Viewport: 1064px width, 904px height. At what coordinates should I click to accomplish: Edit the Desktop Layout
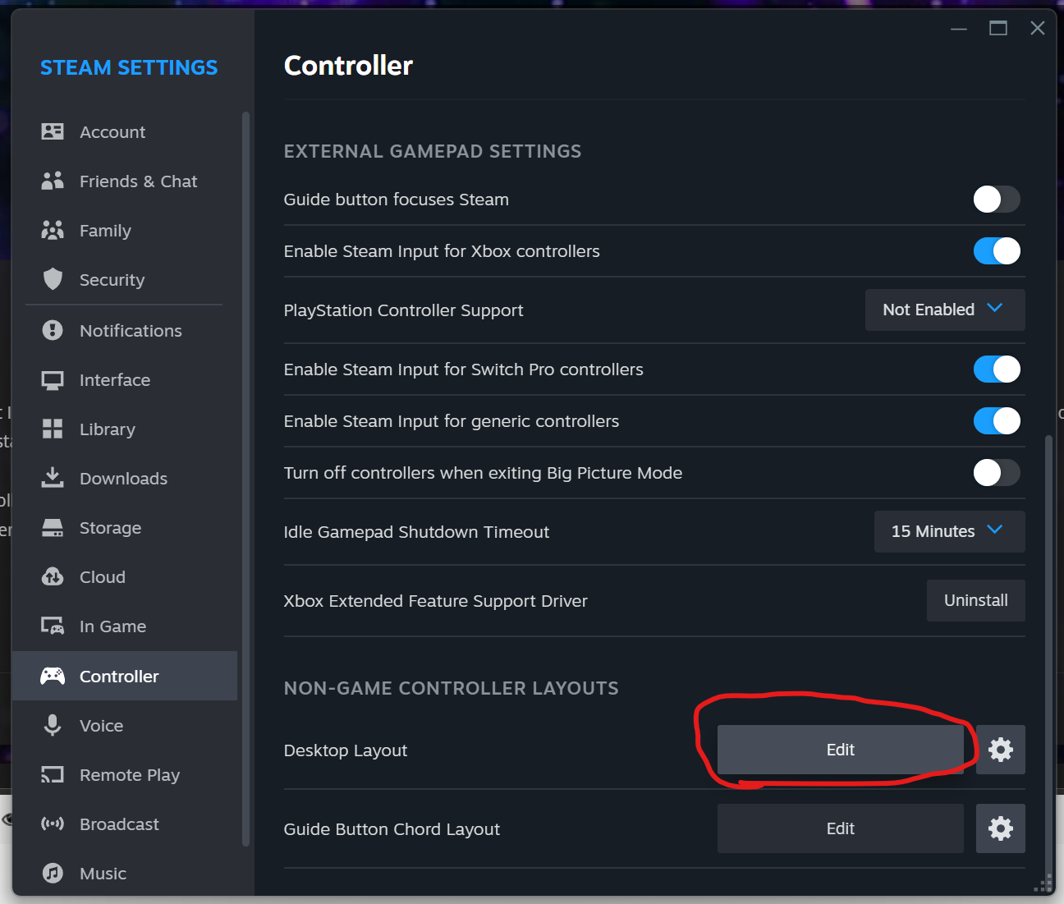pyautogui.click(x=840, y=750)
